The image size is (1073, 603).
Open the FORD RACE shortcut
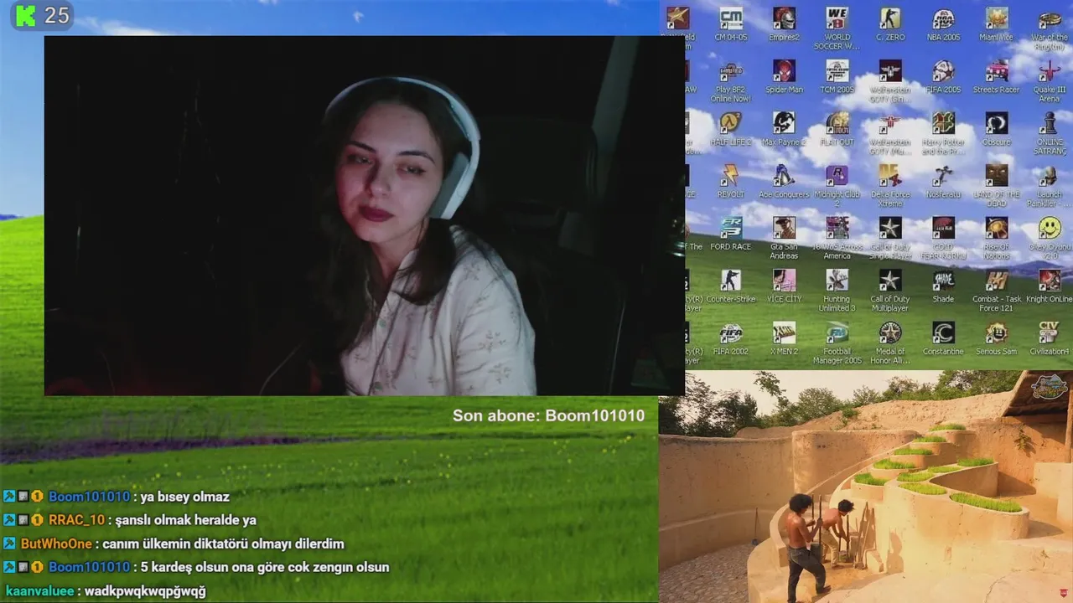[x=731, y=234]
